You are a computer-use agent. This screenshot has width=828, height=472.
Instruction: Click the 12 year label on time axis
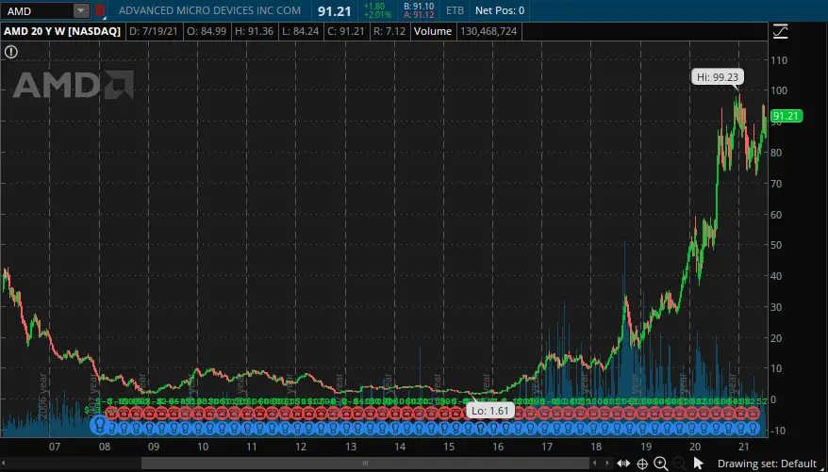point(301,447)
